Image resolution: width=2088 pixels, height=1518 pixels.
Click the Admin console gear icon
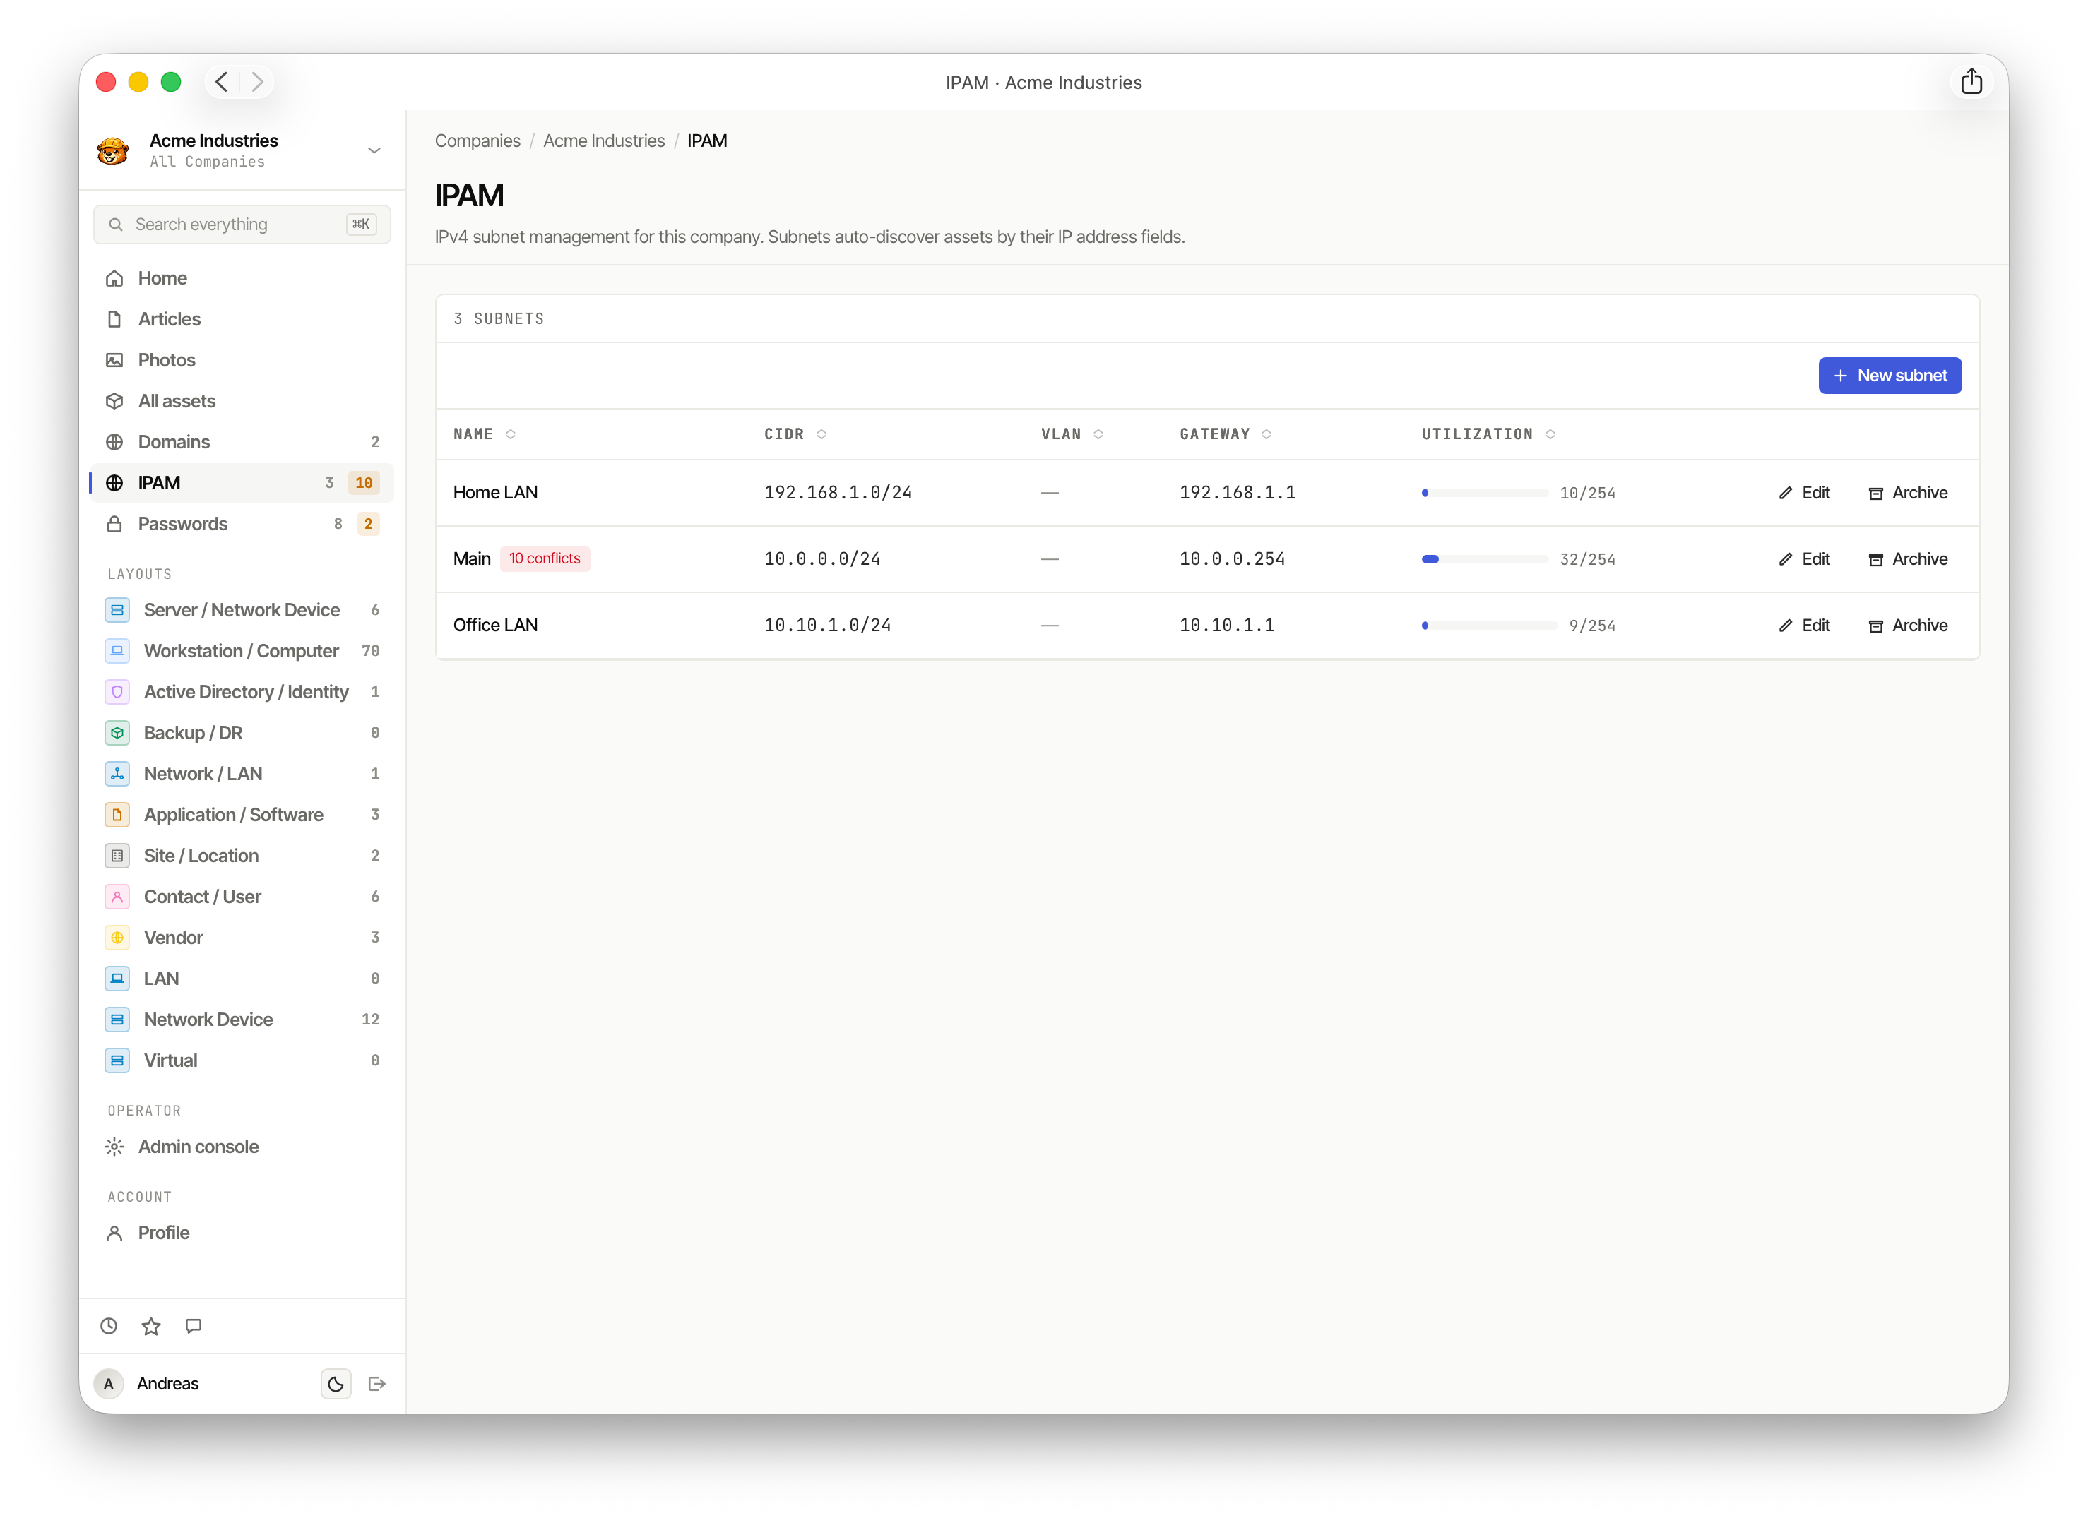(x=114, y=1147)
